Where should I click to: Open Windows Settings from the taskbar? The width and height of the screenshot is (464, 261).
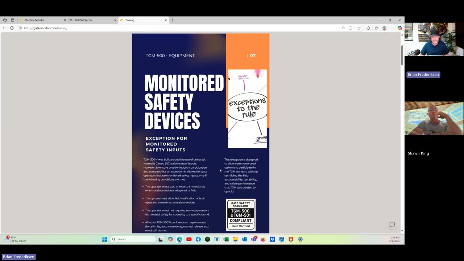click(300, 239)
